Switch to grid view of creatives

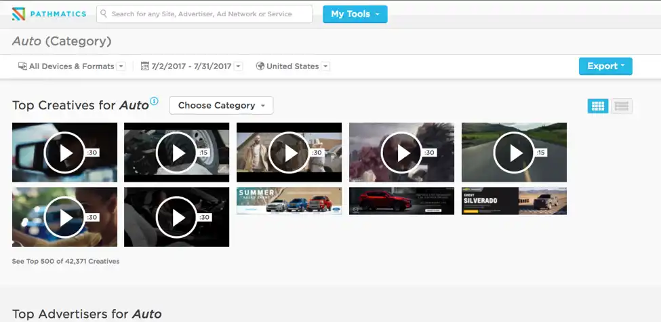tap(598, 106)
